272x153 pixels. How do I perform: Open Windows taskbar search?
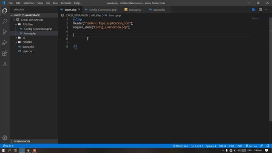click(9, 150)
